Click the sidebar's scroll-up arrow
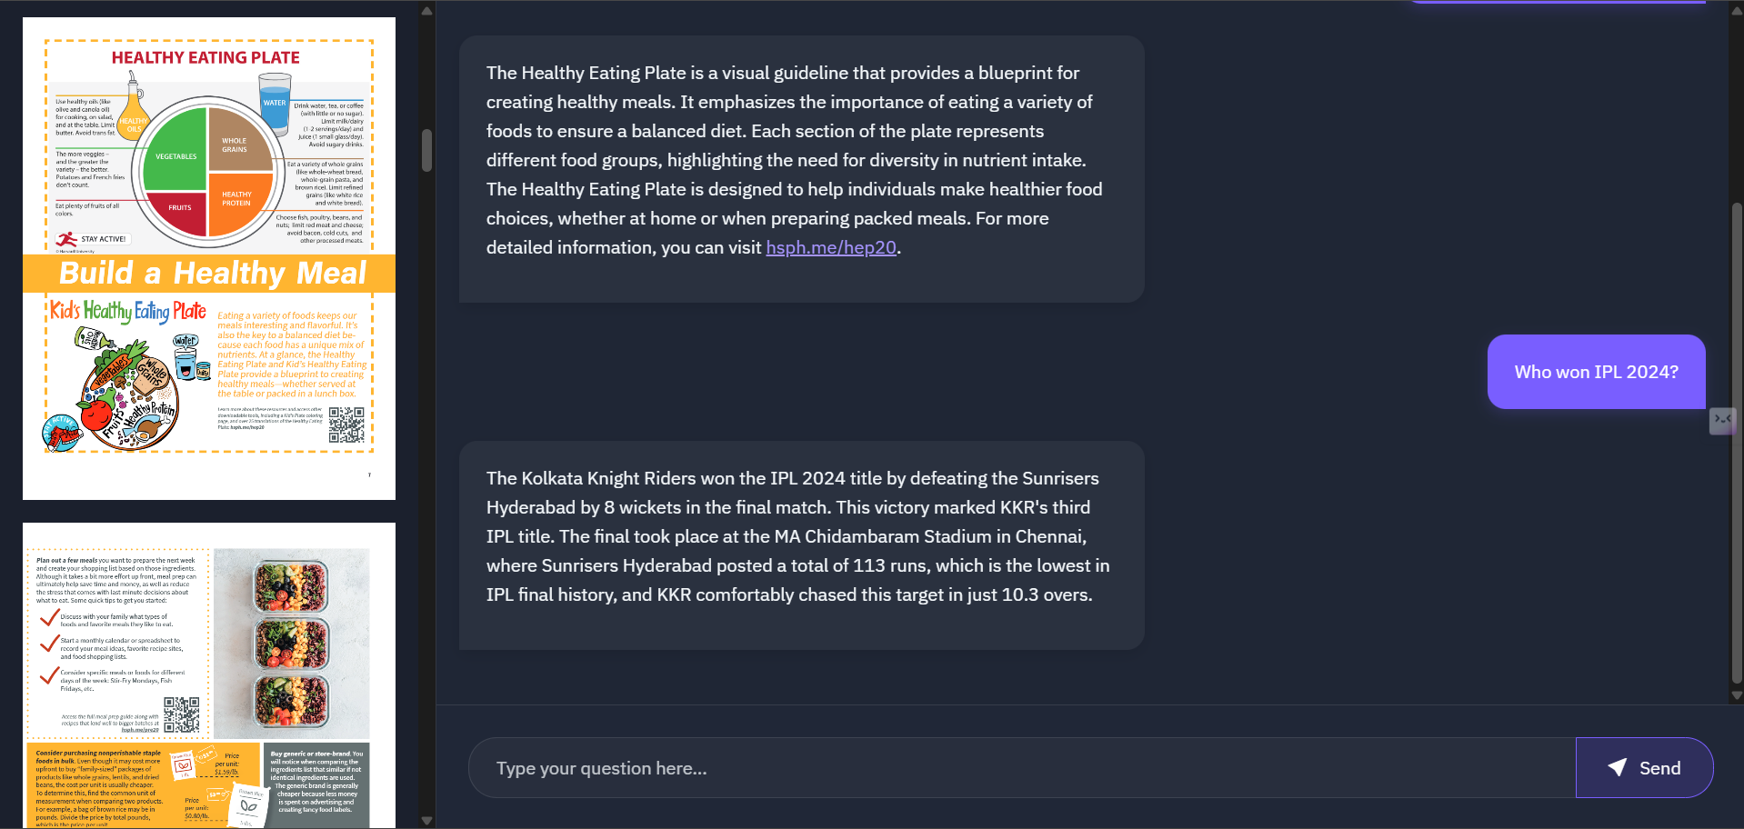The height and width of the screenshot is (829, 1744). tap(426, 10)
